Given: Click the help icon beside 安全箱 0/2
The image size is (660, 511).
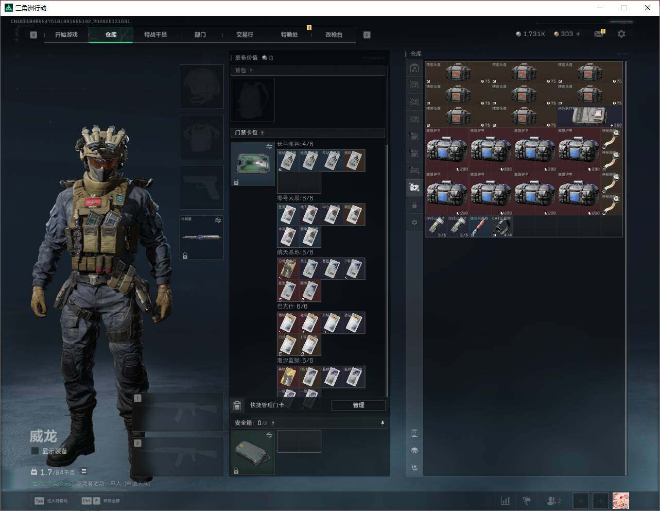Looking at the screenshot, I should tap(273, 423).
